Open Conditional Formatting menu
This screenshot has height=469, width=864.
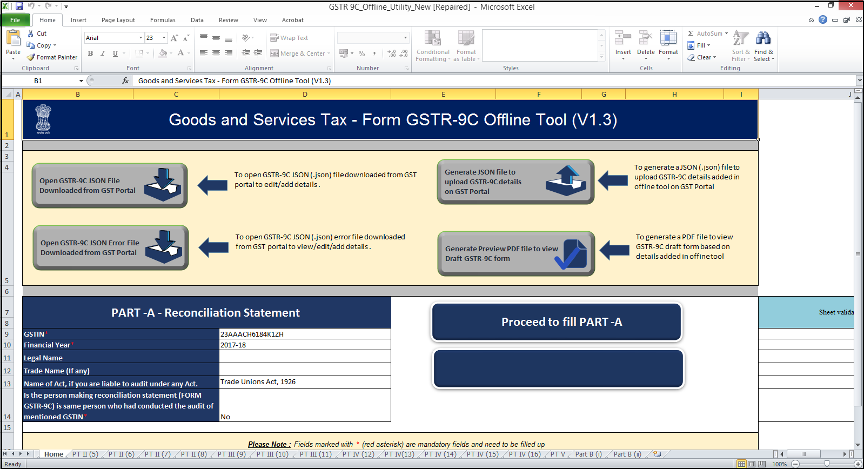(x=433, y=46)
